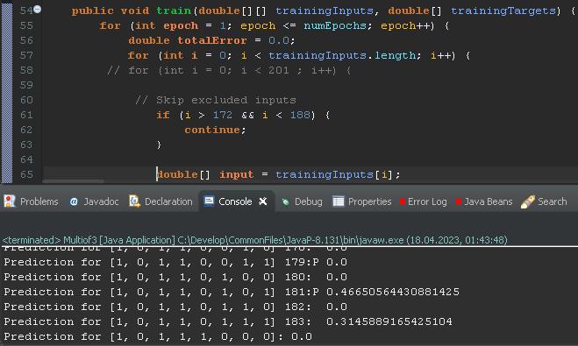Click the Search flashlight icon
This screenshot has width=578, height=346.
click(x=527, y=201)
